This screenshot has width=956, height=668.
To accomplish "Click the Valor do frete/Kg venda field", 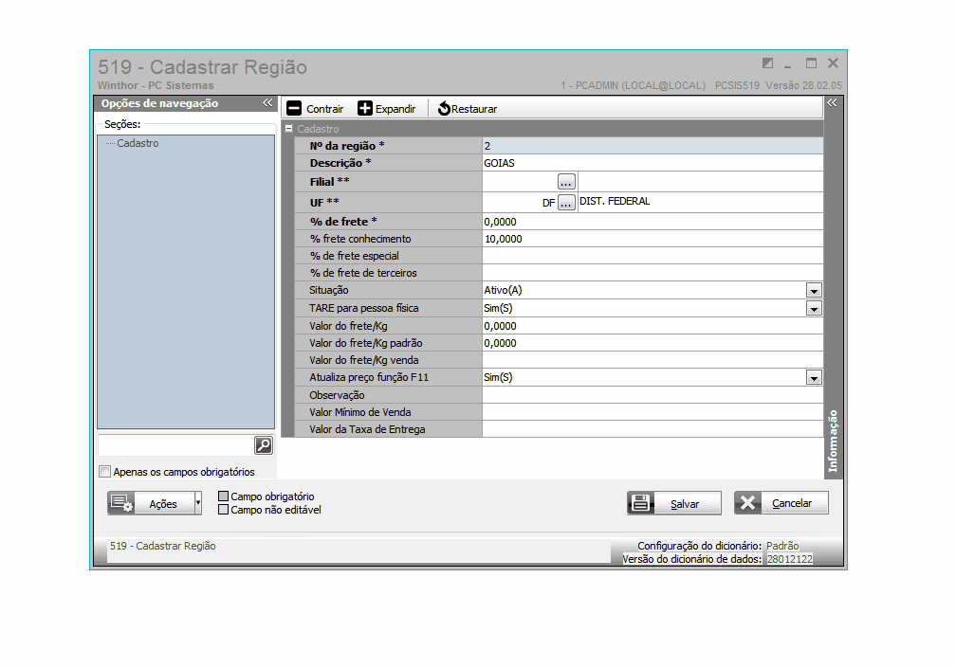I will [653, 360].
